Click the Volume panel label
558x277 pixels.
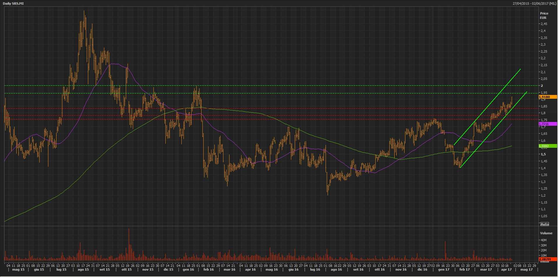(x=546, y=233)
